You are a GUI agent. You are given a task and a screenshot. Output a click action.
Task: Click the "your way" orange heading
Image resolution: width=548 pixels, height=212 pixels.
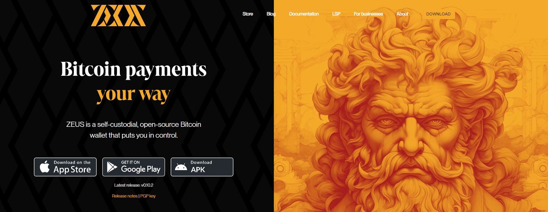134,94
